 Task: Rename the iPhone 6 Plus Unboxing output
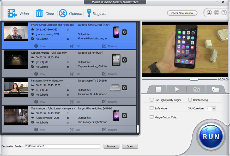[110, 46]
